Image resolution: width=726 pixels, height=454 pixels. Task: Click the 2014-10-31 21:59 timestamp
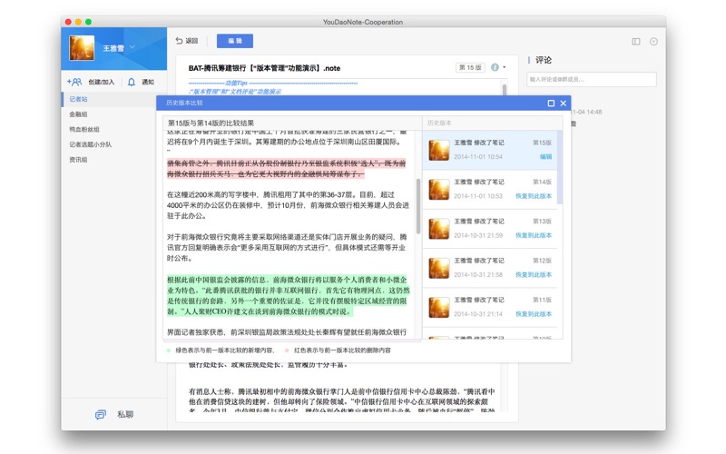(478, 235)
